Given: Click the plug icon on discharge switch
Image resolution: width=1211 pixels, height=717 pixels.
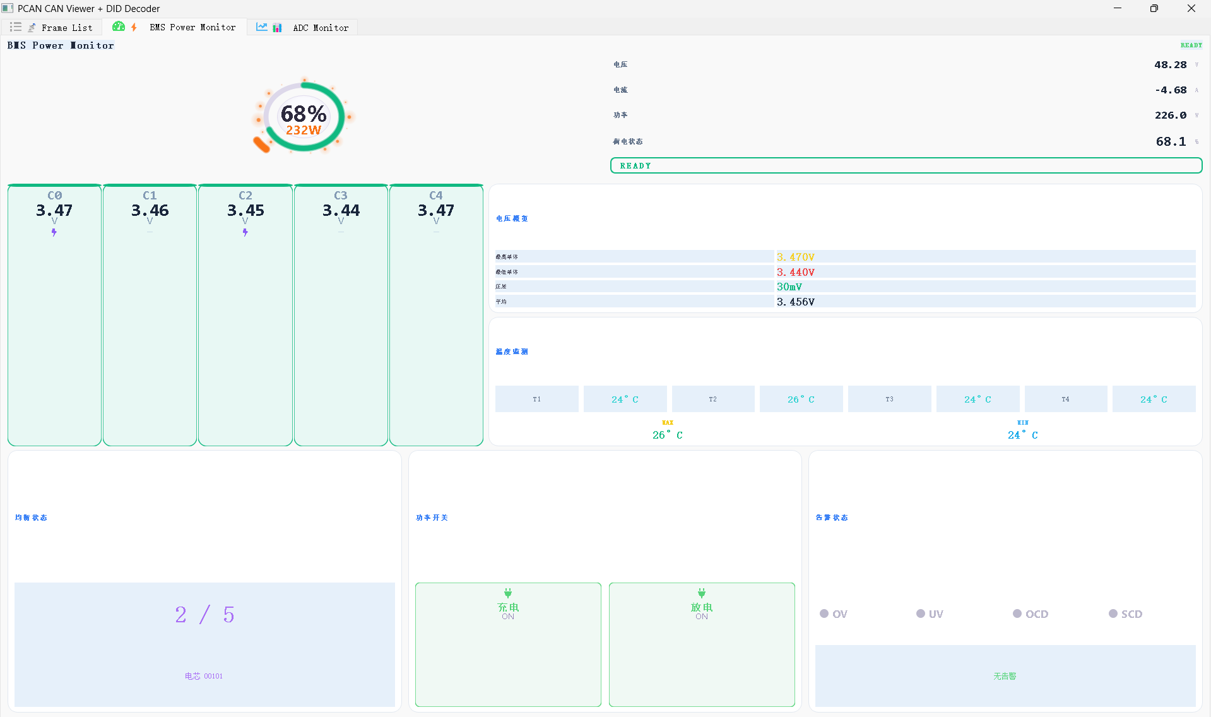Looking at the screenshot, I should pos(702,593).
